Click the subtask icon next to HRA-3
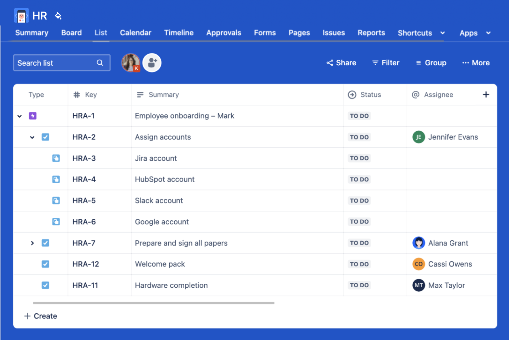This screenshot has width=509, height=340. [x=56, y=158]
